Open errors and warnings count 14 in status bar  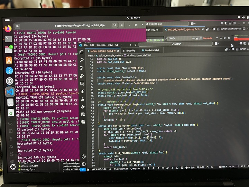coord(190,168)
